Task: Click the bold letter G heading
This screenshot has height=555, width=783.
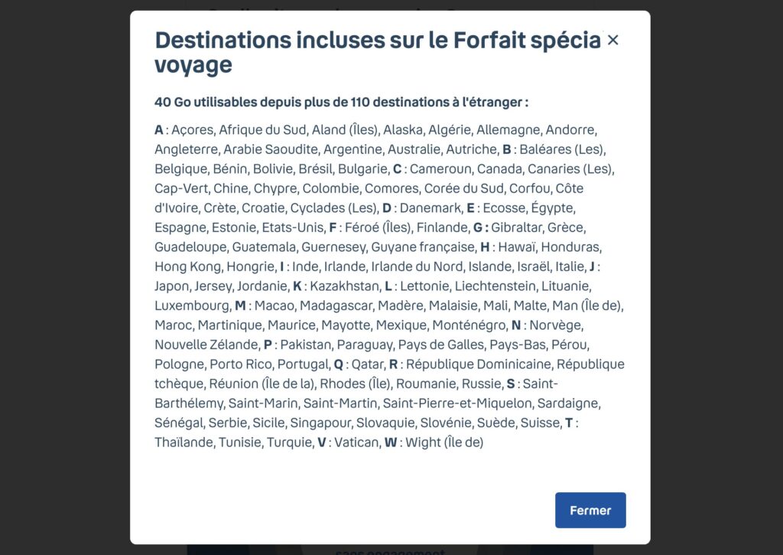Action: [x=480, y=227]
